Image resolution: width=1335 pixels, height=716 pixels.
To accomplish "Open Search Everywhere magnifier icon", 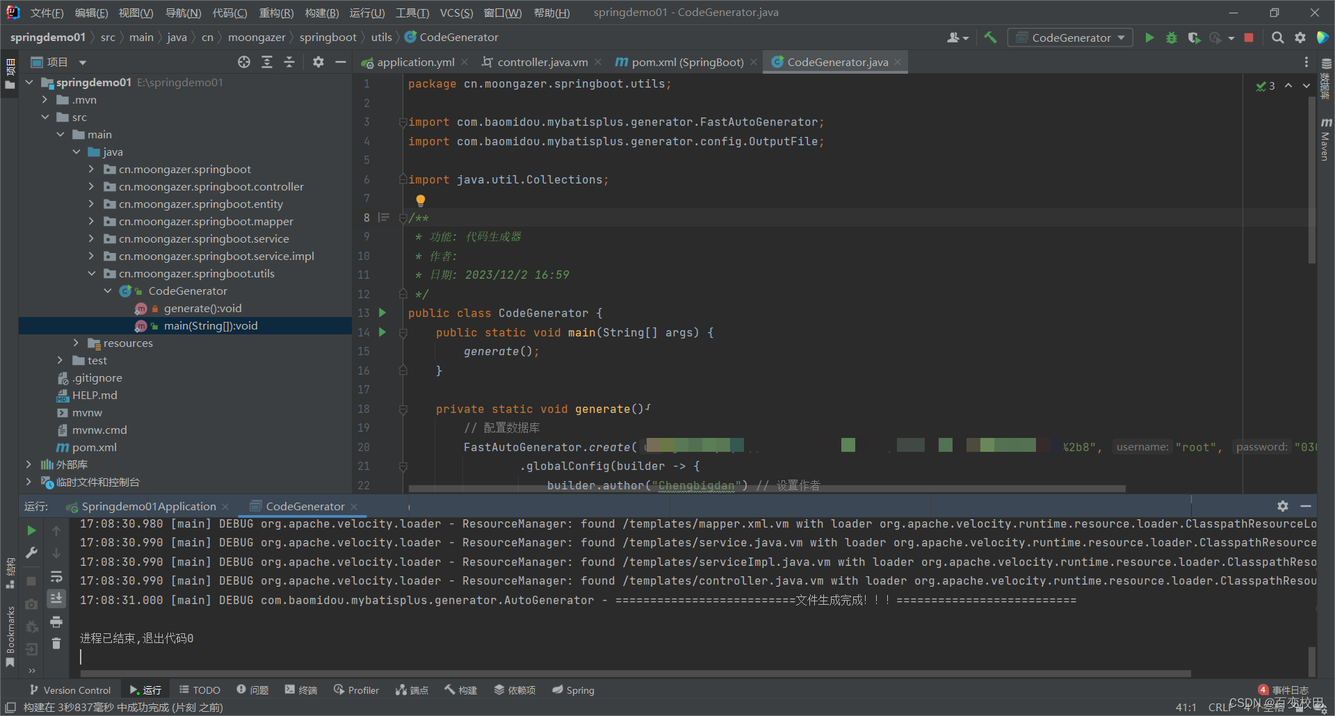I will pos(1278,38).
